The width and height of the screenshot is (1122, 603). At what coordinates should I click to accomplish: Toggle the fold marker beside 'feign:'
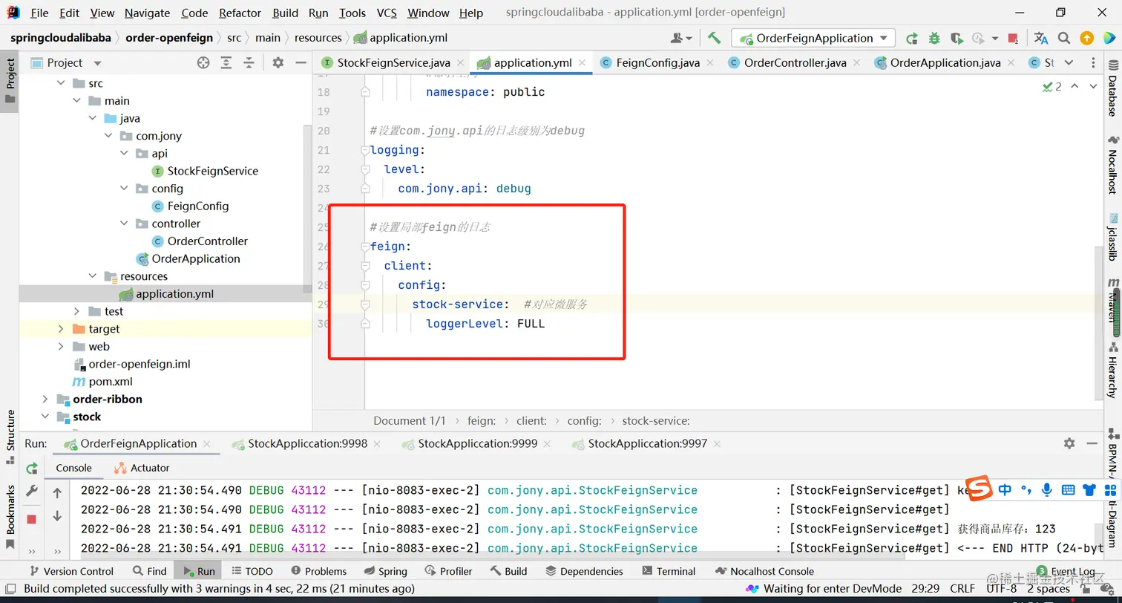[x=364, y=247]
